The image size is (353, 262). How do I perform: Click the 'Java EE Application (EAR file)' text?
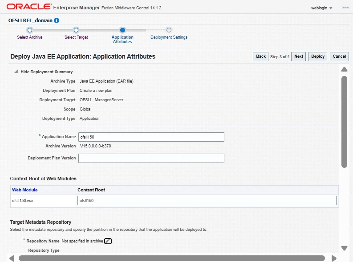pos(106,81)
